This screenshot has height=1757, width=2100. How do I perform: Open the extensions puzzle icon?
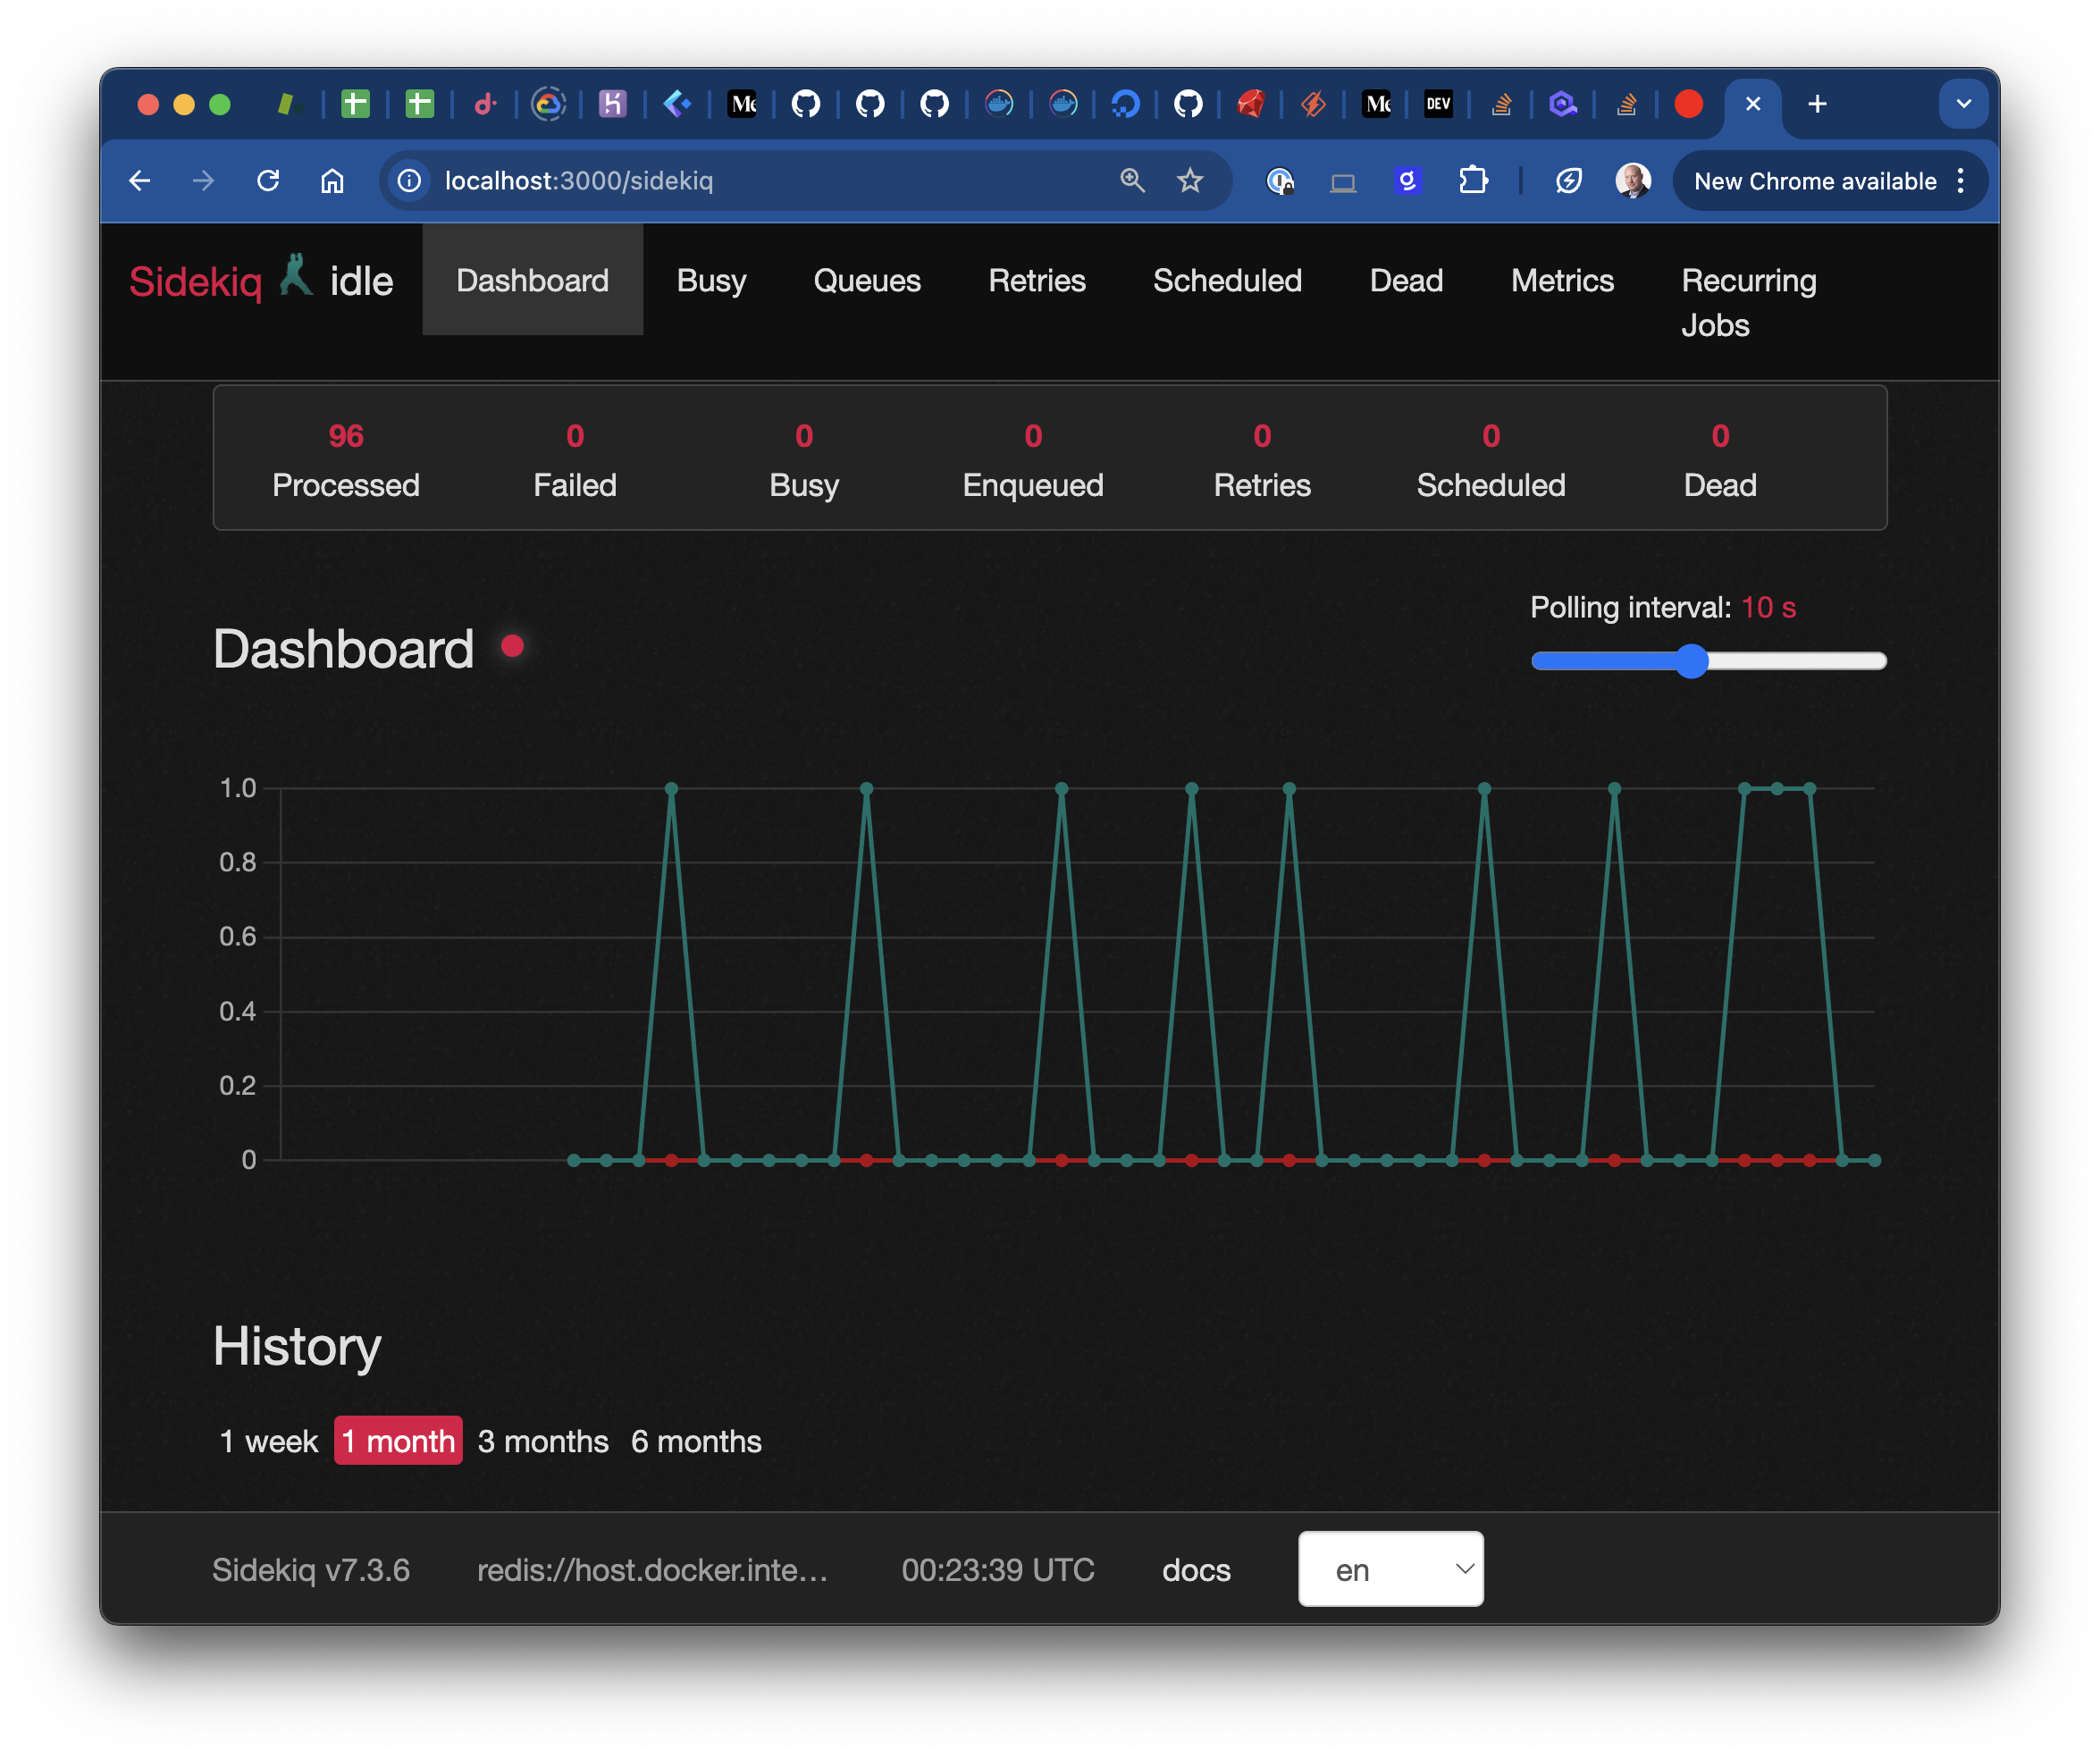1473,181
